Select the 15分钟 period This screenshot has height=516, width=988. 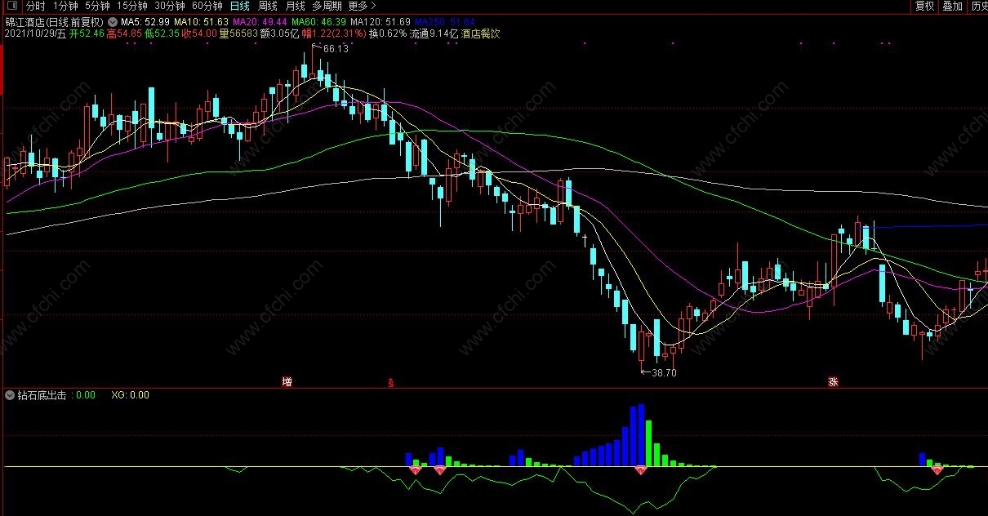click(x=131, y=6)
